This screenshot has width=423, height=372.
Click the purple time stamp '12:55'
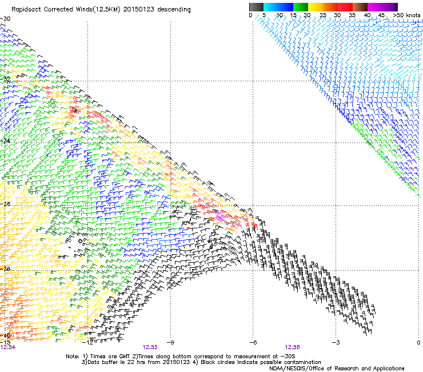point(150,347)
